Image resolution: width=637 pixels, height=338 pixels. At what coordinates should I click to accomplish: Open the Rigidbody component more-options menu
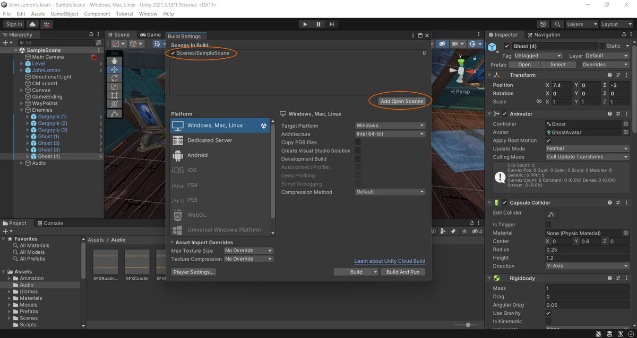click(x=627, y=278)
